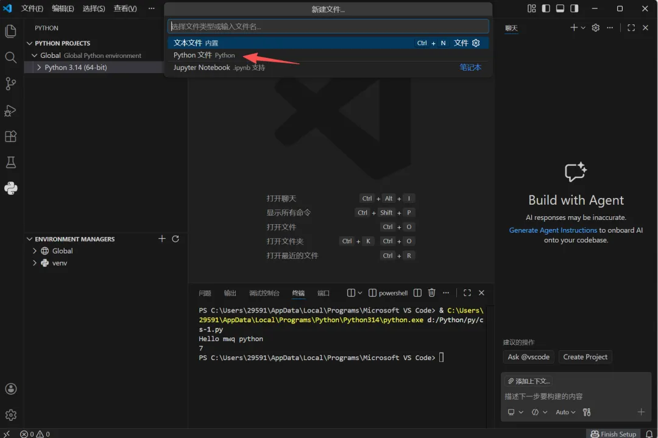Open the agent mode picker dropdown
This screenshot has width=658, height=438.
539,412
